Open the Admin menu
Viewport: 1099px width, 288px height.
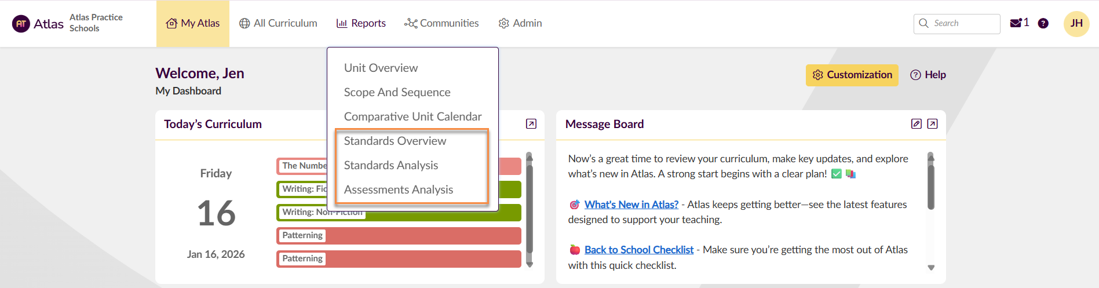pos(520,23)
